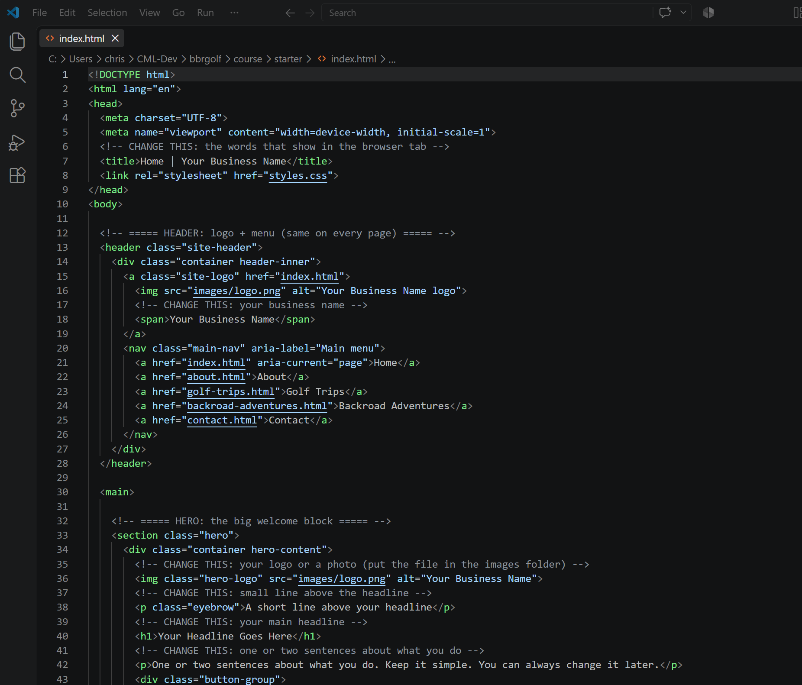Go back using the left arrow
Screen dimensions: 802x685
290,13
